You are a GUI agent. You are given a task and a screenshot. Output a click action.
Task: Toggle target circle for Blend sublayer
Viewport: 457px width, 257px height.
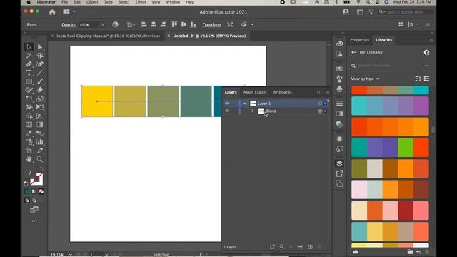pyautogui.click(x=320, y=111)
